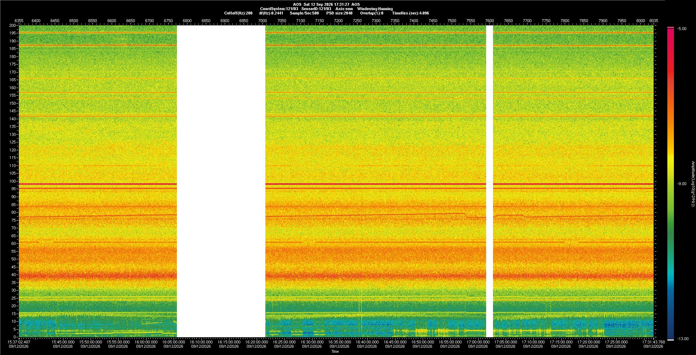
Task: Click the Windowing:Hanning header text
Action: pos(375,9)
